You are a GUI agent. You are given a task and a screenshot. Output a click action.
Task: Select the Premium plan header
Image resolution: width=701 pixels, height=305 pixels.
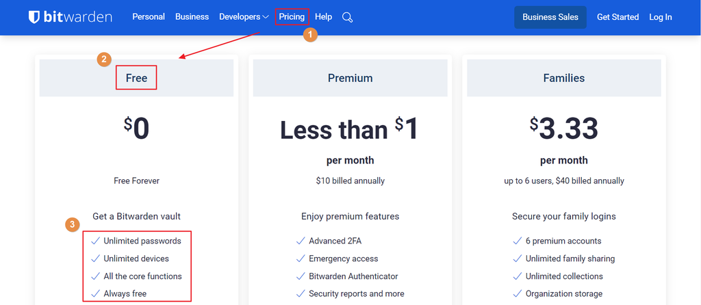[350, 78]
